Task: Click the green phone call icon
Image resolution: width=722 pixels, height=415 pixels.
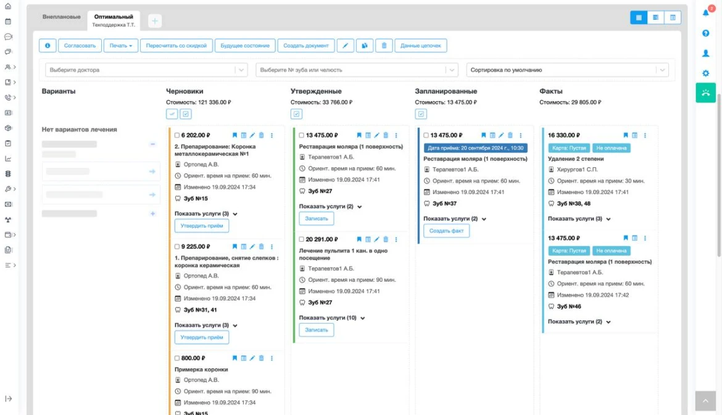Action: [x=706, y=92]
